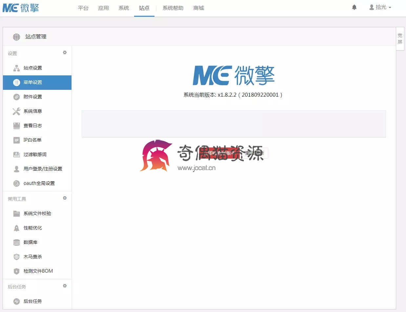Click the 撤回更新 button
This screenshot has width=406, height=312.
coord(254,153)
